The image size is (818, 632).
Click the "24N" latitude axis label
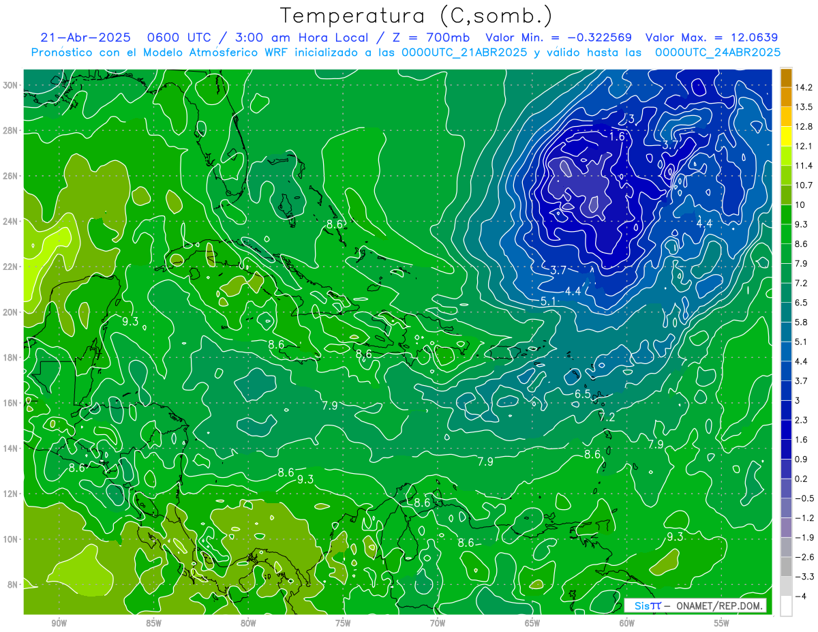click(x=11, y=222)
